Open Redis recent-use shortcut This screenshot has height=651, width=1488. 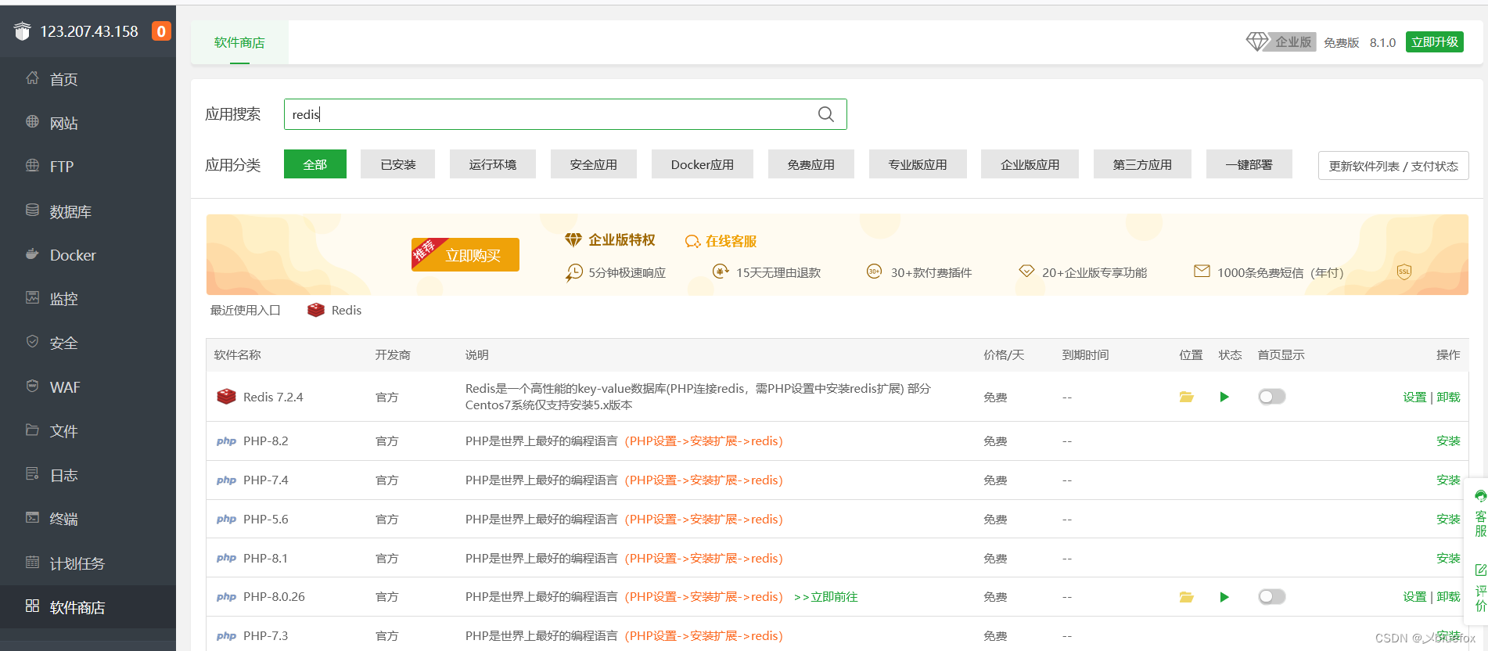pyautogui.click(x=335, y=310)
